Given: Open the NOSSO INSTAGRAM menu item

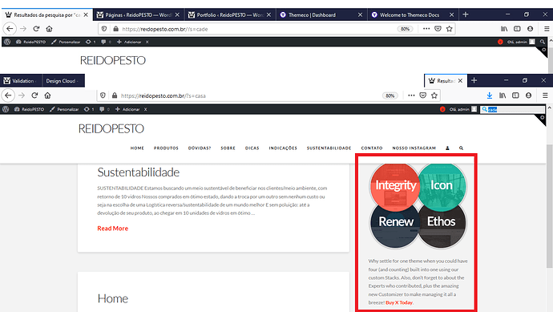Looking at the screenshot, I should (x=414, y=148).
